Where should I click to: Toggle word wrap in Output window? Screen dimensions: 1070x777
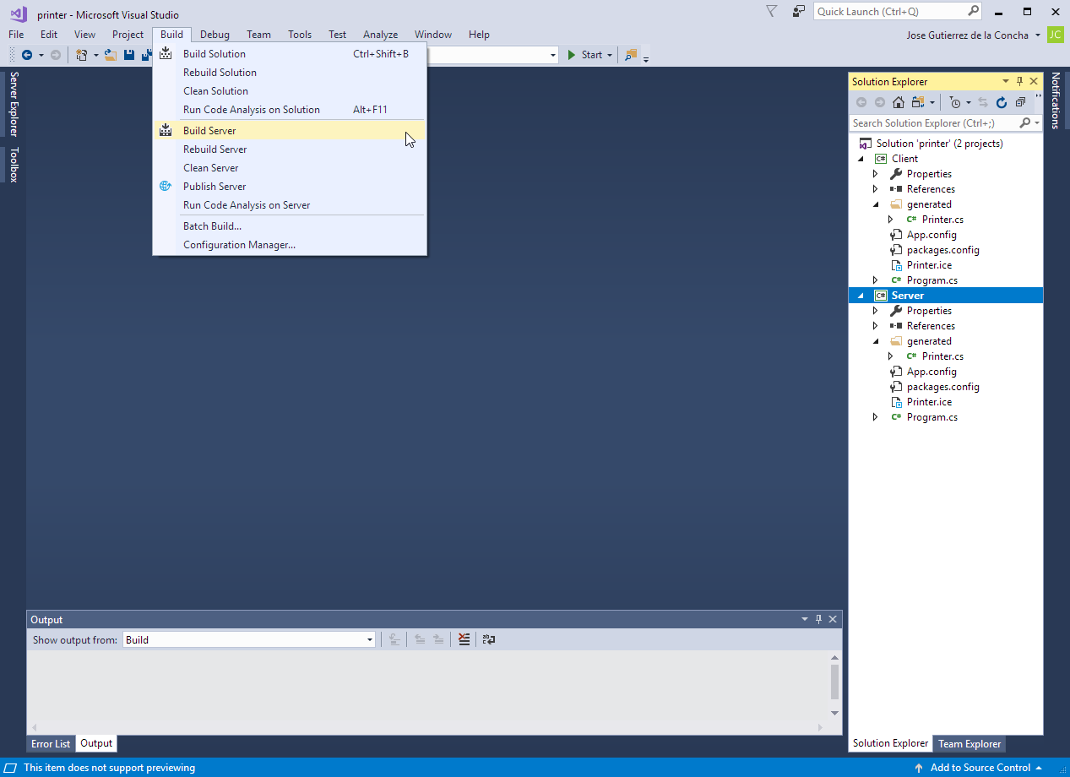tap(489, 640)
